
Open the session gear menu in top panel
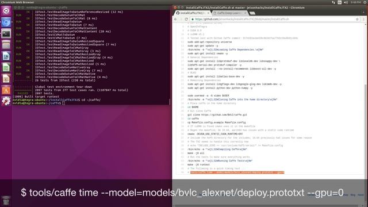point(365,2)
